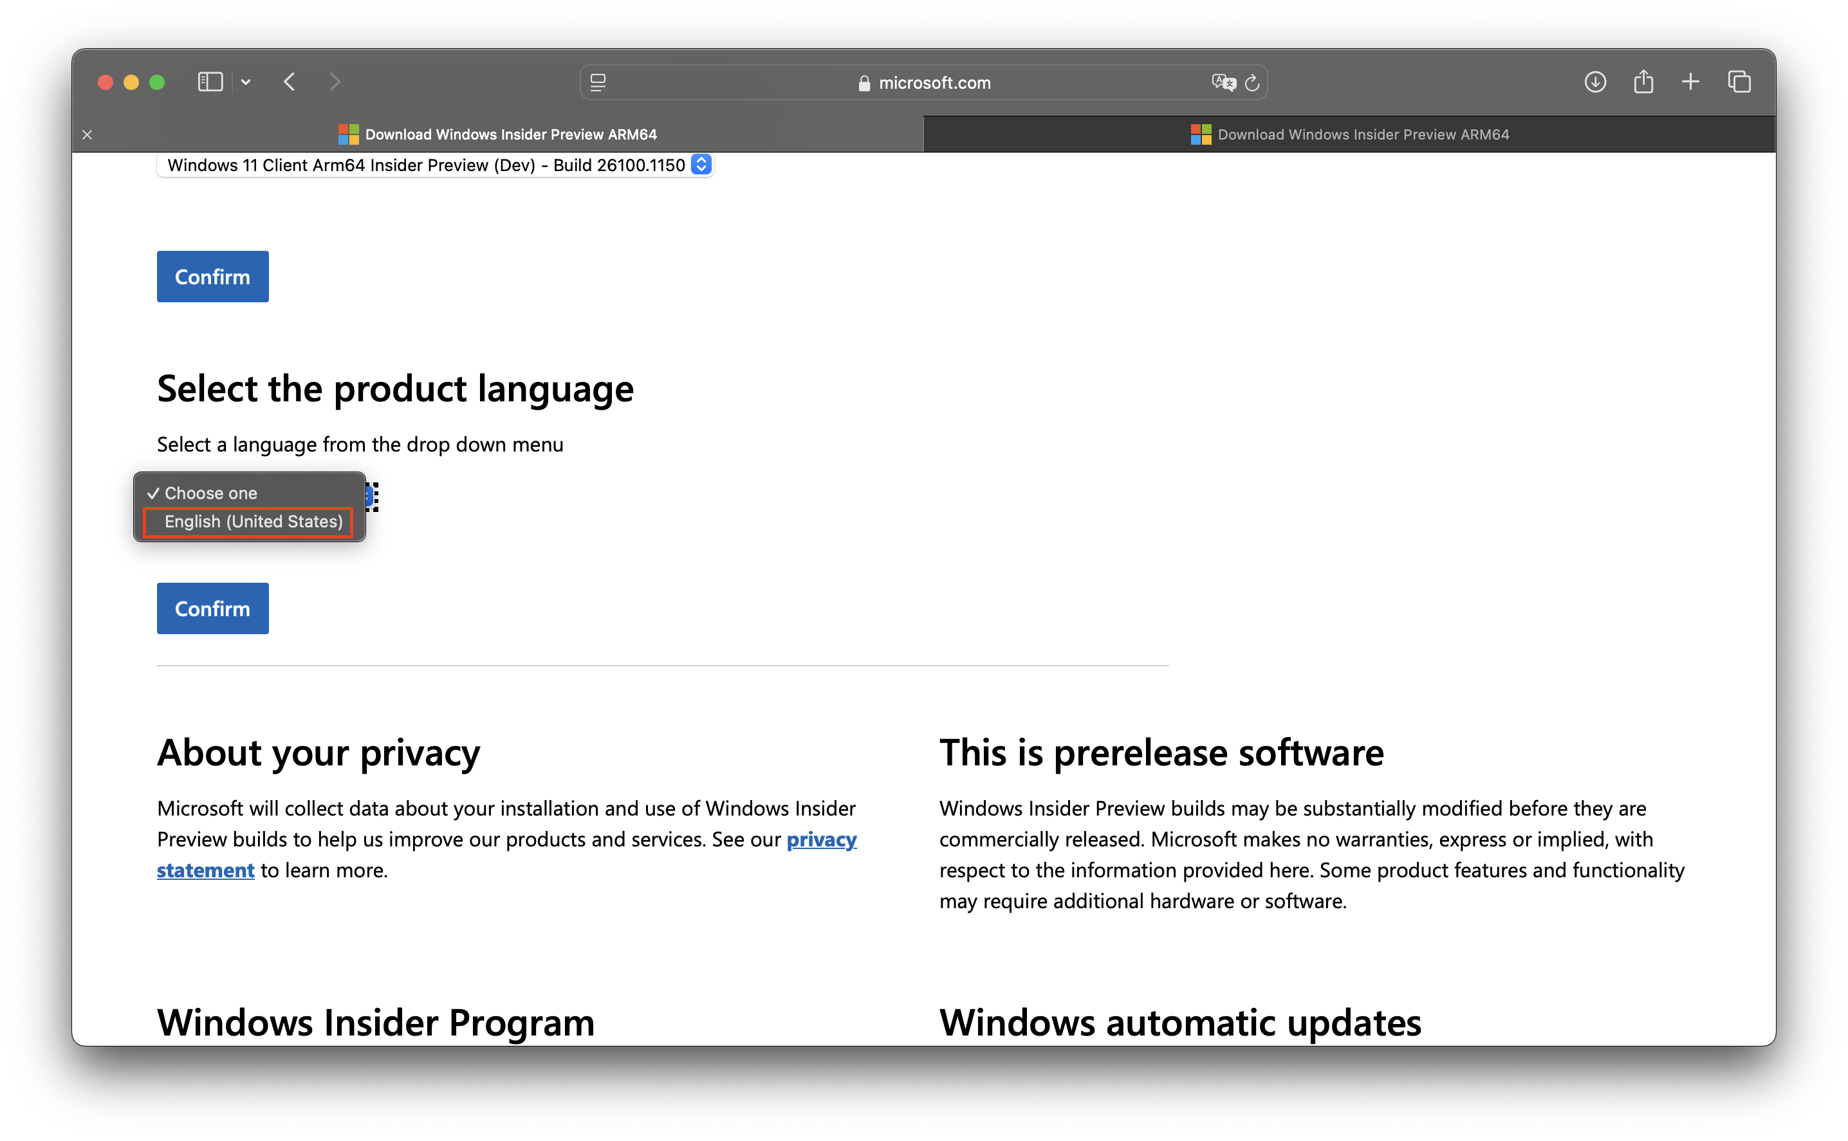Close the first tab with the X
Image resolution: width=1848 pixels, height=1141 pixels.
click(88, 134)
